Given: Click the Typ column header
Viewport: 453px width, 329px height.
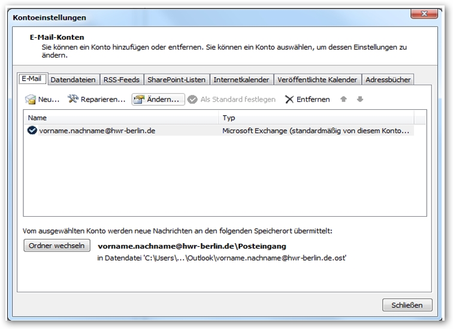Looking at the screenshot, I should click(x=316, y=118).
